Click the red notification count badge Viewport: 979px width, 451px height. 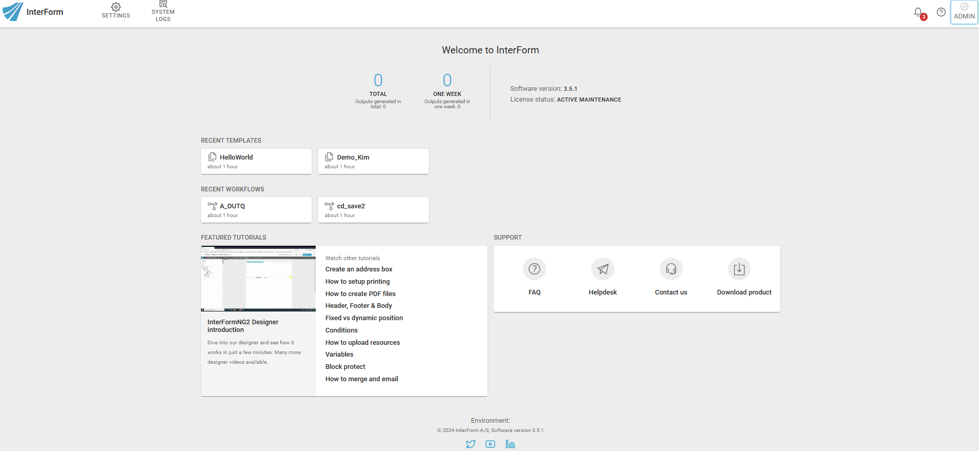[923, 17]
